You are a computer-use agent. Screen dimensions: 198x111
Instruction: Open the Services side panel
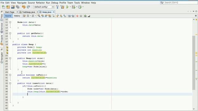pyautogui.click(x=2, y=28)
